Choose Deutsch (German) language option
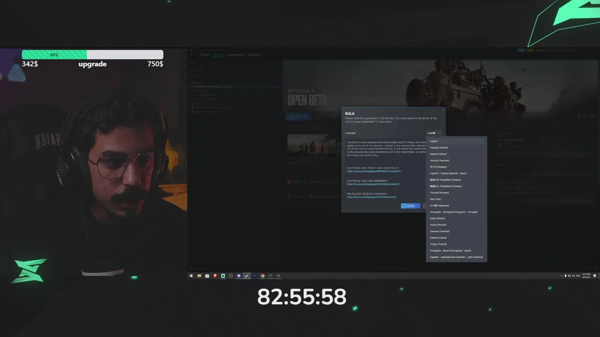The width and height of the screenshot is (600, 337). click(456, 161)
